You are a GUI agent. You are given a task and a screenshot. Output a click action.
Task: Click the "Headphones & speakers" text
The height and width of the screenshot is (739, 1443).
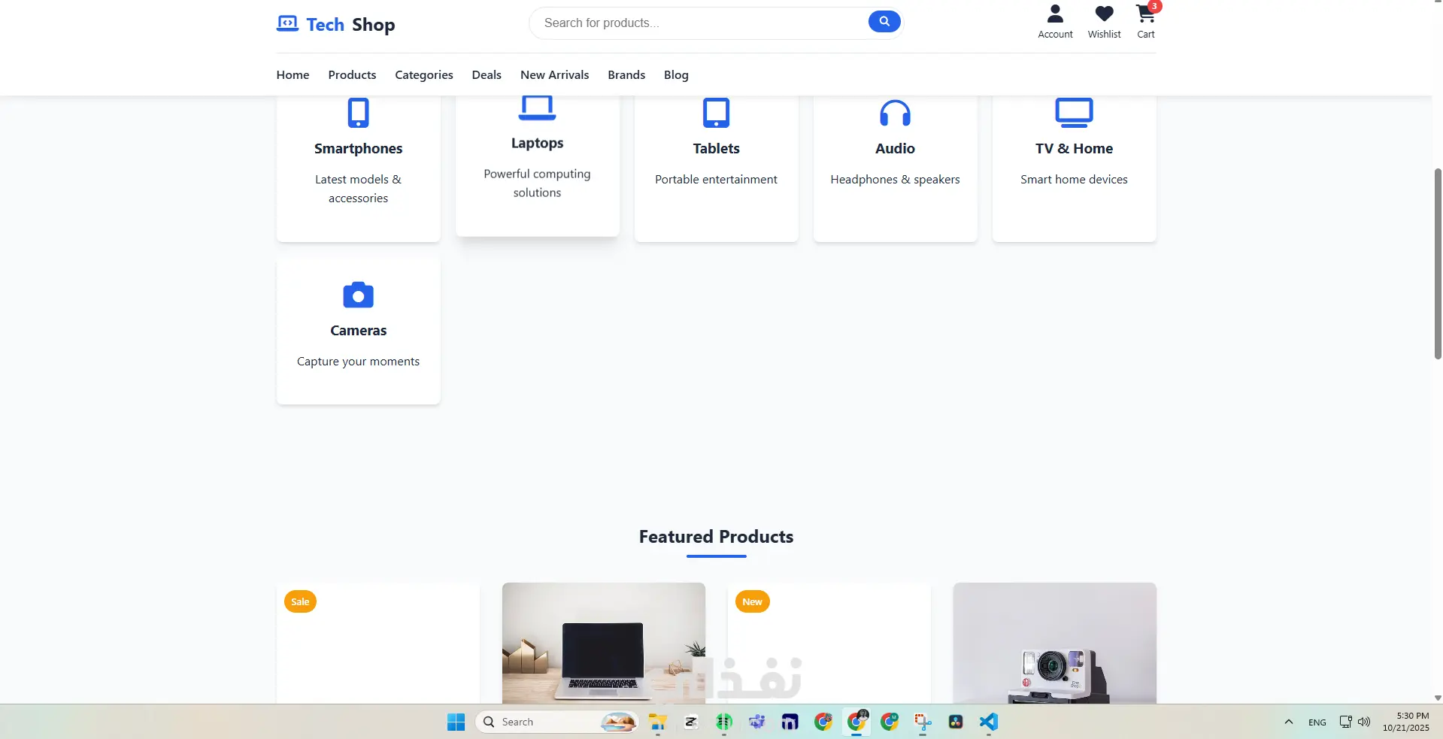pos(896,179)
